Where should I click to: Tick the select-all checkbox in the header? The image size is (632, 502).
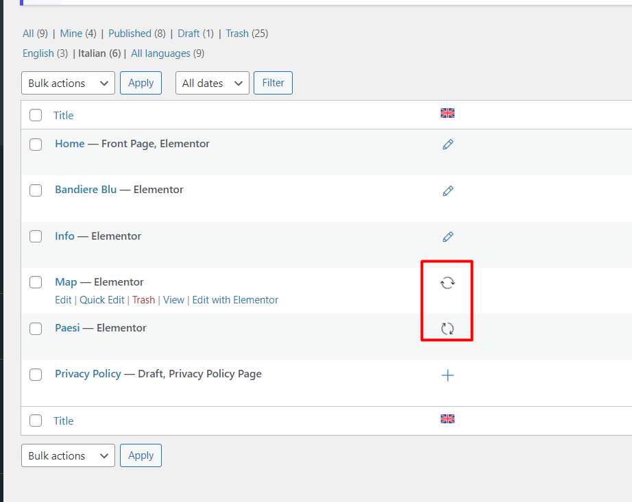click(36, 115)
